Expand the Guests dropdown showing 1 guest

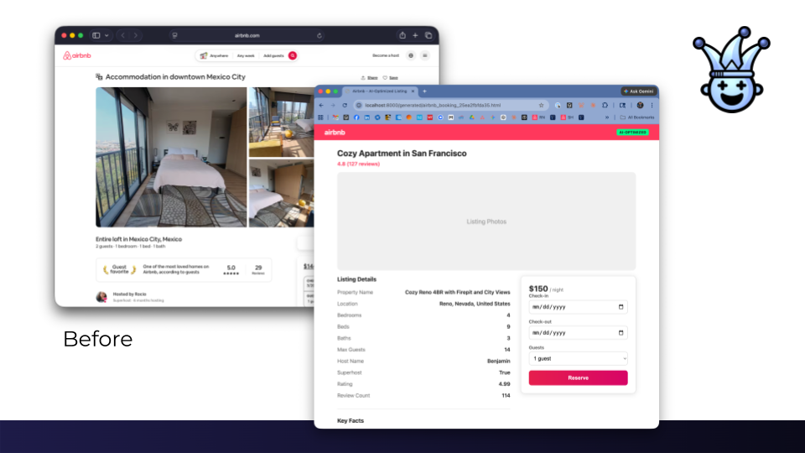(578, 358)
